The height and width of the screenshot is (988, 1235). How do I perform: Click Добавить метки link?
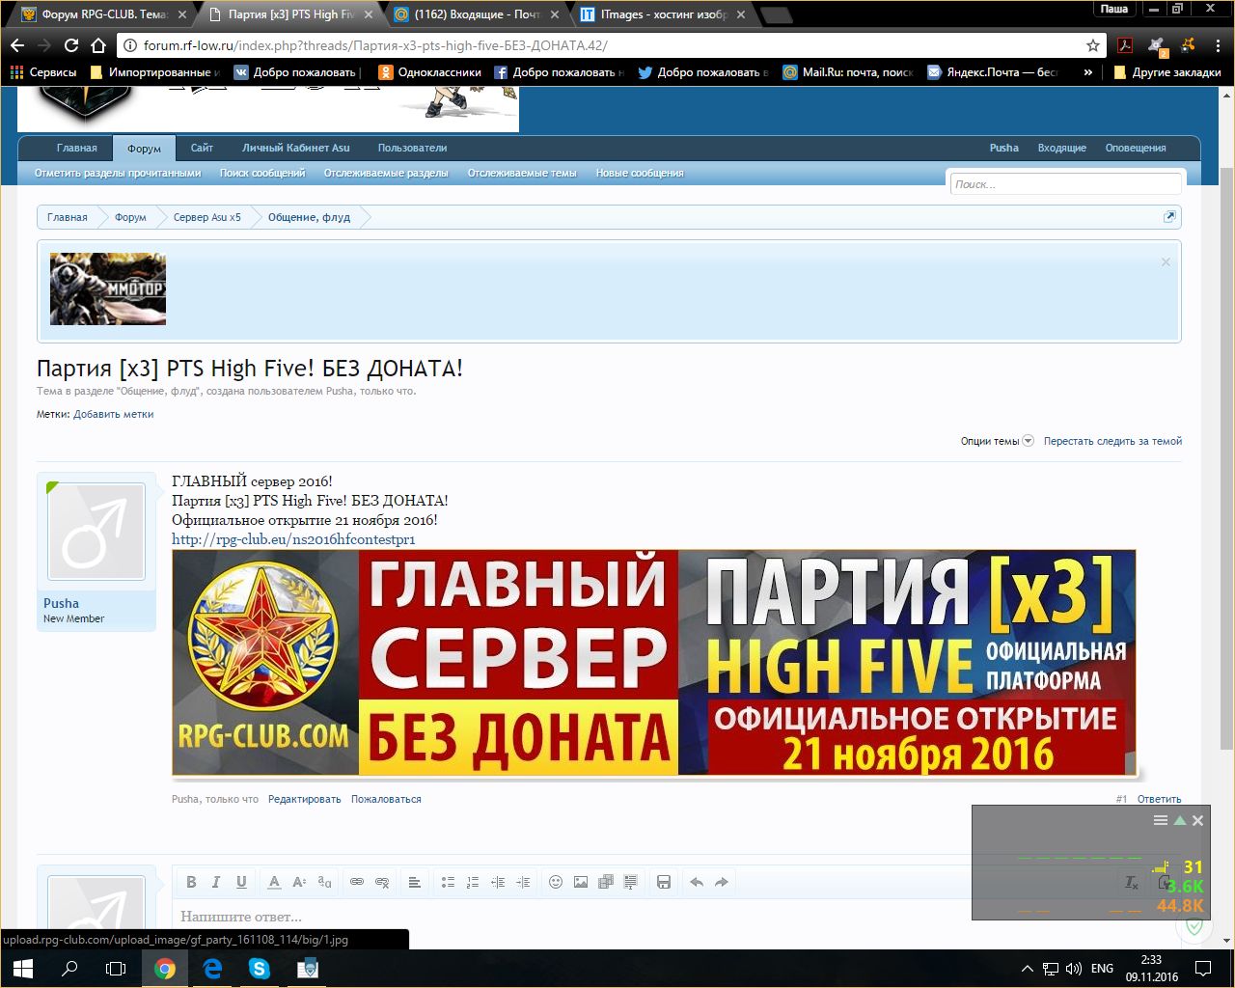pyautogui.click(x=114, y=414)
